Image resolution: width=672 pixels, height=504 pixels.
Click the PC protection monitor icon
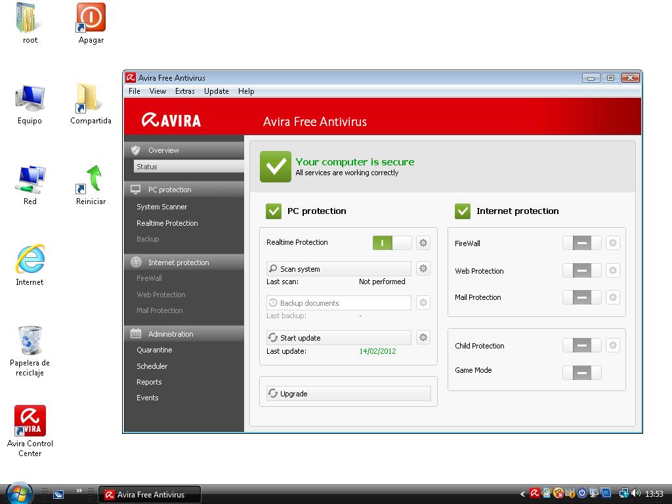136,188
